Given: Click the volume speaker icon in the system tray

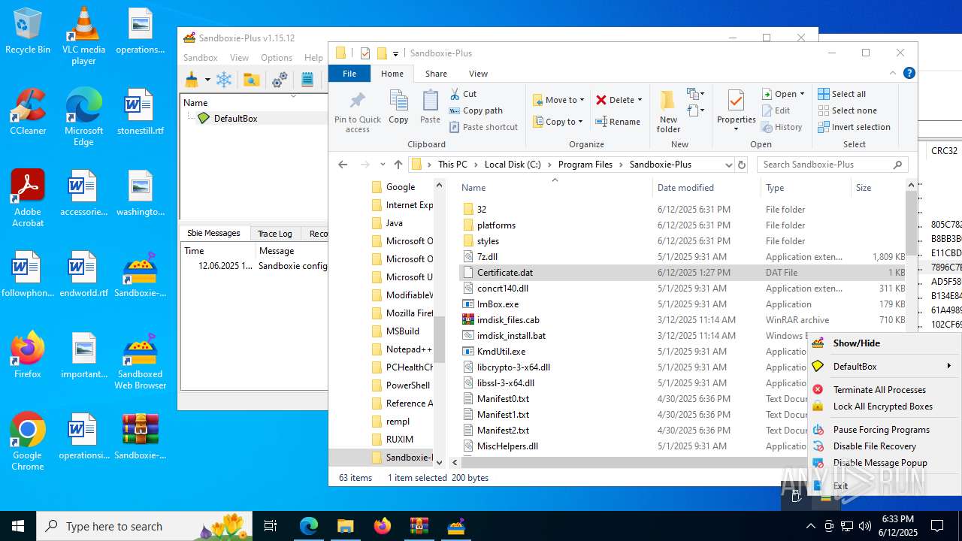Looking at the screenshot, I should (864, 526).
